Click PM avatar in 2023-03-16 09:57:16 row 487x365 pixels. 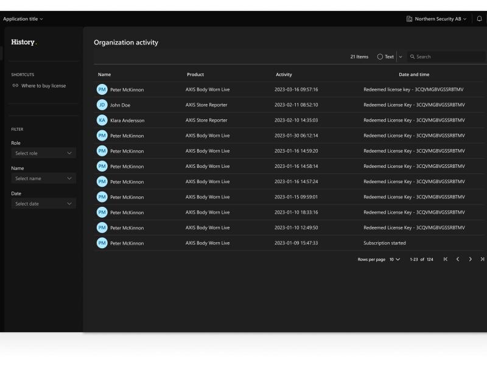(102, 89)
